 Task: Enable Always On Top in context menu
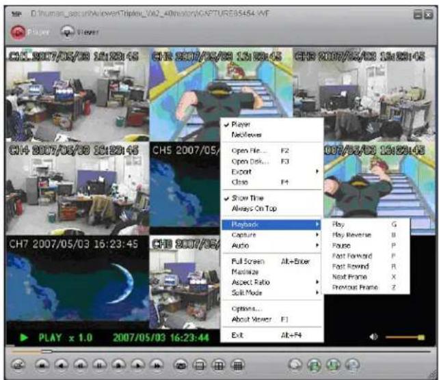pyautogui.click(x=254, y=208)
